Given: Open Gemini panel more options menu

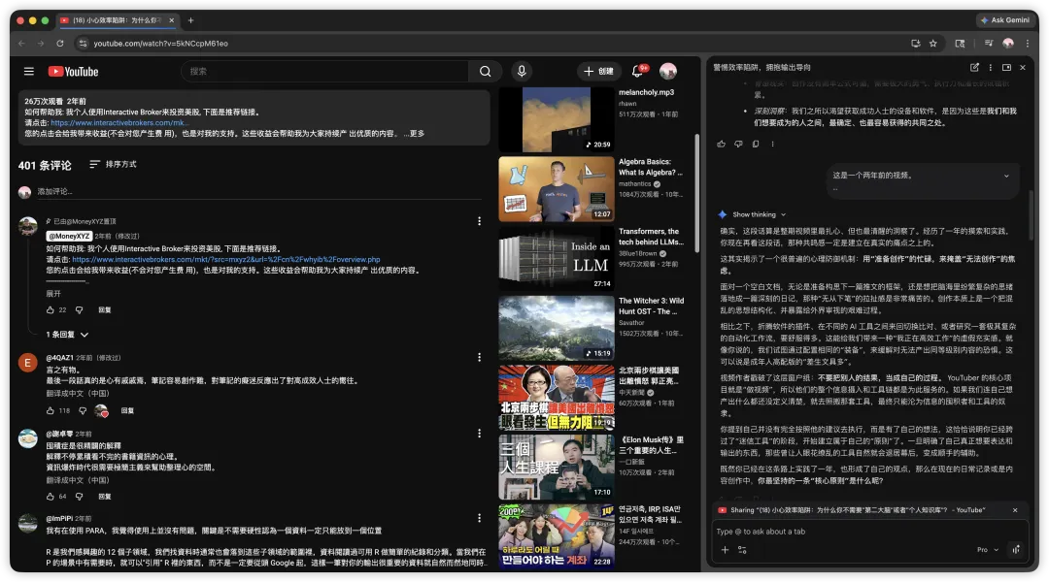Looking at the screenshot, I should coord(991,68).
